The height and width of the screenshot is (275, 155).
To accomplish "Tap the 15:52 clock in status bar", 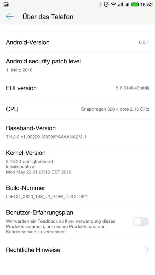I will pyautogui.click(x=146, y=5).
